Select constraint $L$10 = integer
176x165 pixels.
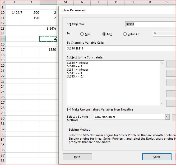78,63
